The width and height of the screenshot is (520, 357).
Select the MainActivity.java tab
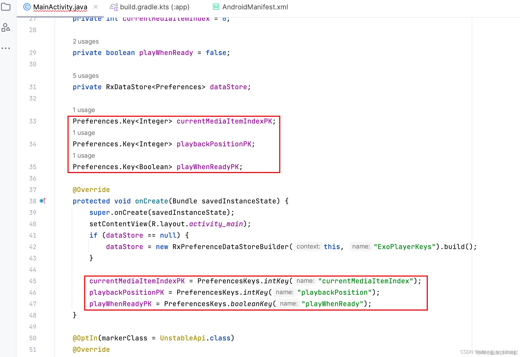[60, 7]
